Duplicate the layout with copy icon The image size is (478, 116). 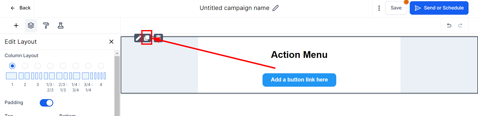pyautogui.click(x=147, y=38)
